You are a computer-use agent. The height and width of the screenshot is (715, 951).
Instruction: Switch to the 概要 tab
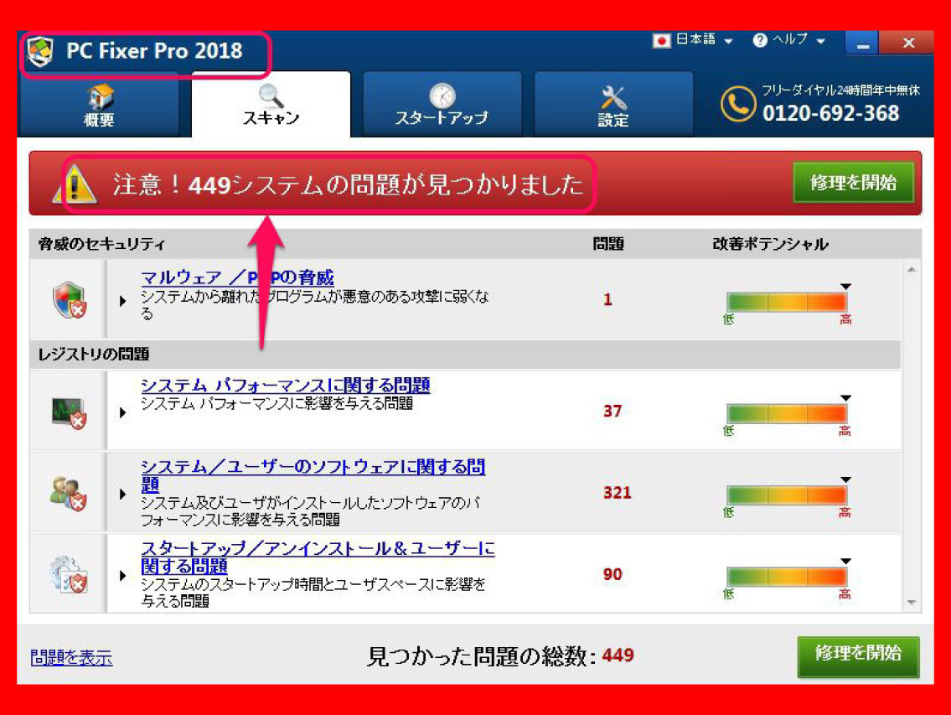[x=99, y=105]
